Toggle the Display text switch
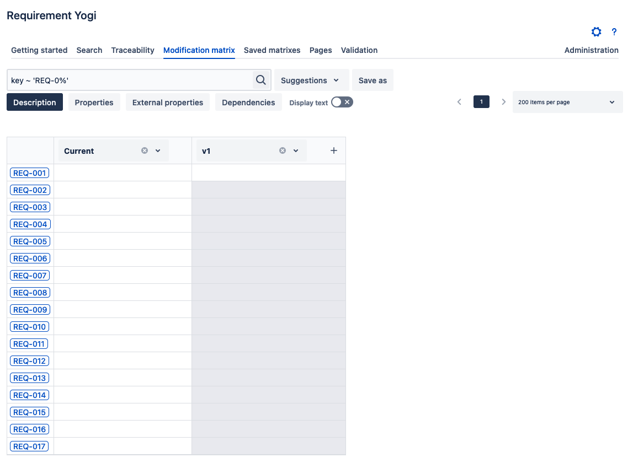This screenshot has height=474, width=633. [342, 102]
